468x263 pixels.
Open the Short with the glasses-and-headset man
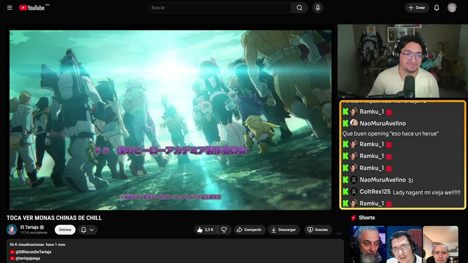(404, 244)
